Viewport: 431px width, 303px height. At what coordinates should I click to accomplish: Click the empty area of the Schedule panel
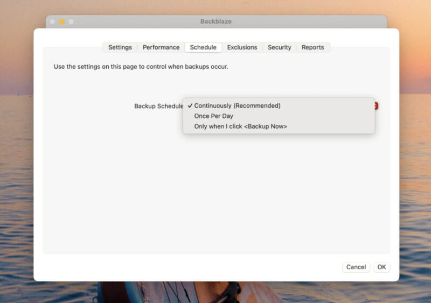(x=215, y=199)
